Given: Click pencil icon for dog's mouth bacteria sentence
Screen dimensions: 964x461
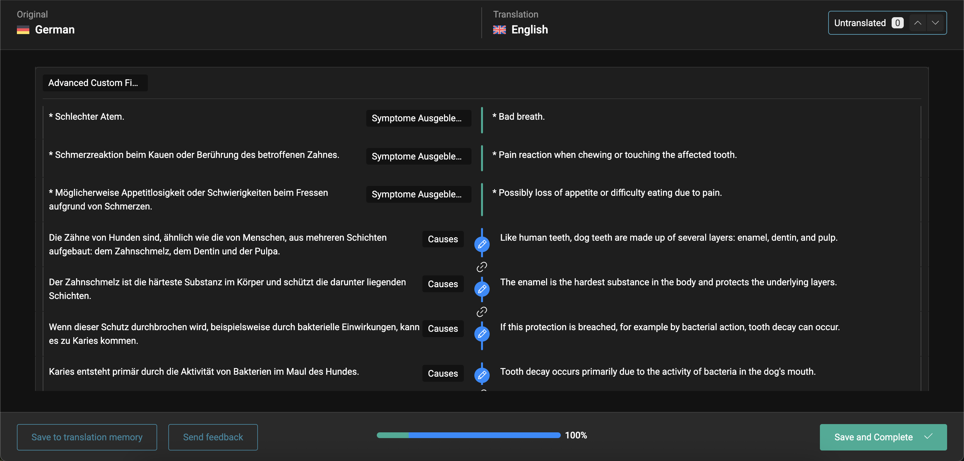Looking at the screenshot, I should [x=482, y=375].
